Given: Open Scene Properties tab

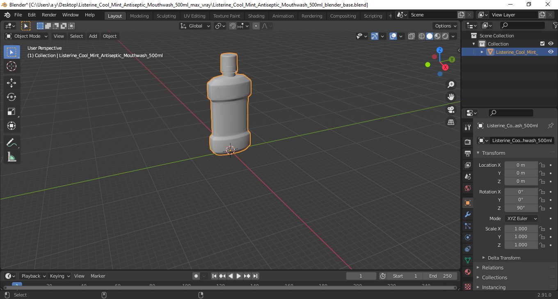Looking at the screenshot, I should tap(467, 177).
